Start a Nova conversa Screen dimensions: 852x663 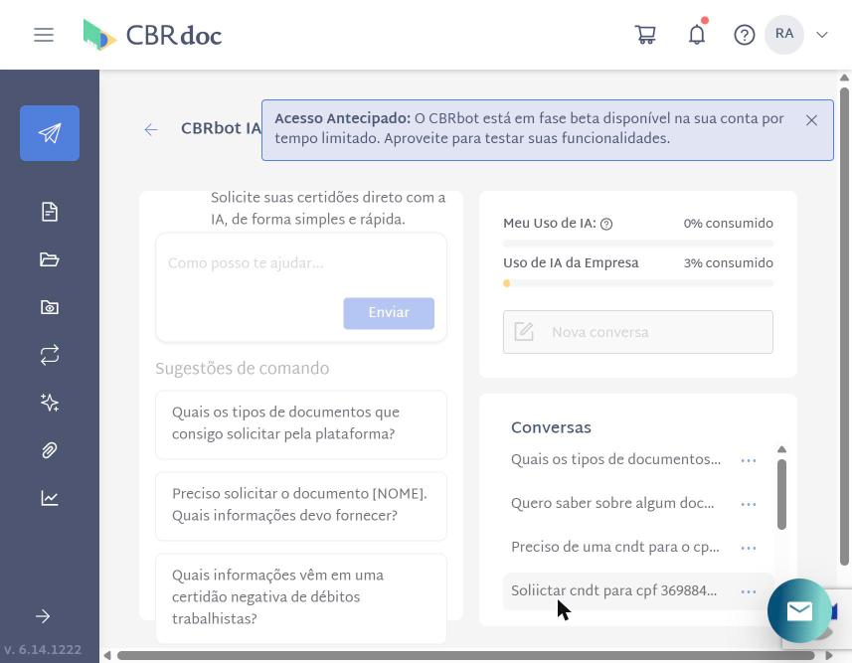coord(638,332)
